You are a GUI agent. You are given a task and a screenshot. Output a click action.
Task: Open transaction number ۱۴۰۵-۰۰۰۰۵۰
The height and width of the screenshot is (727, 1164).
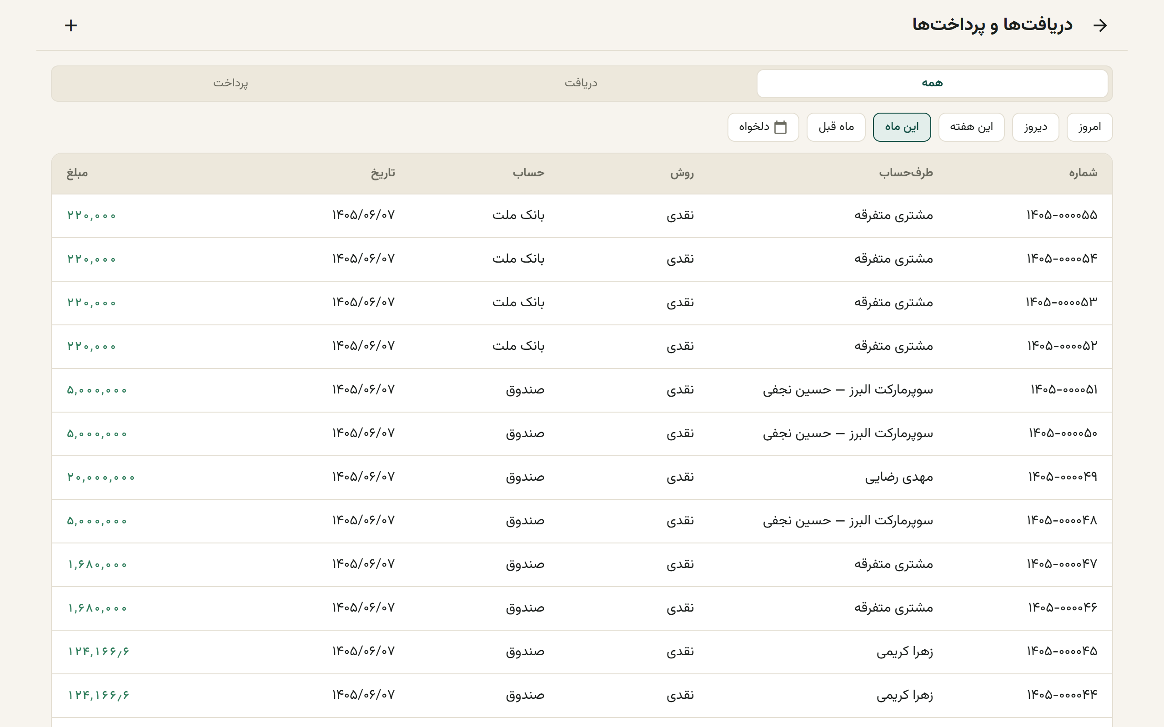582,433
